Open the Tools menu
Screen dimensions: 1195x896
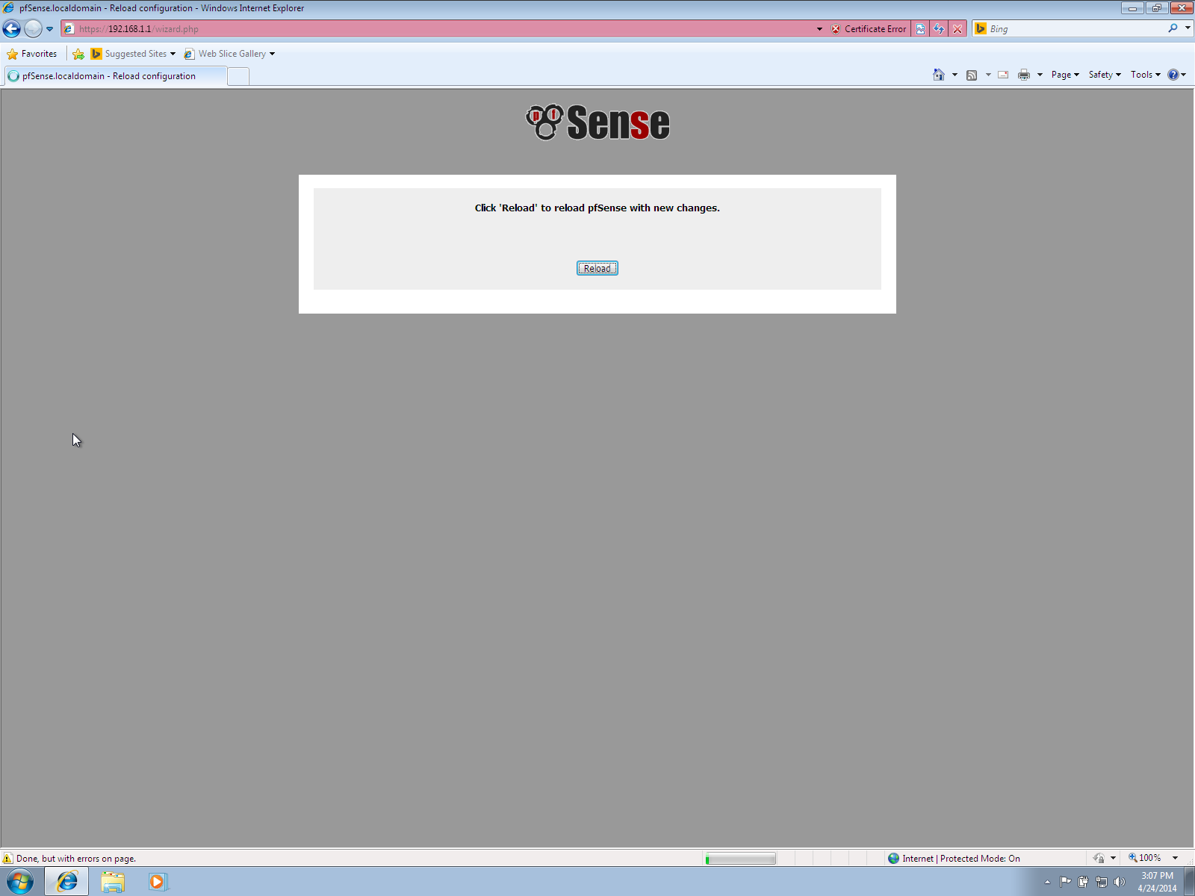[x=1145, y=75]
